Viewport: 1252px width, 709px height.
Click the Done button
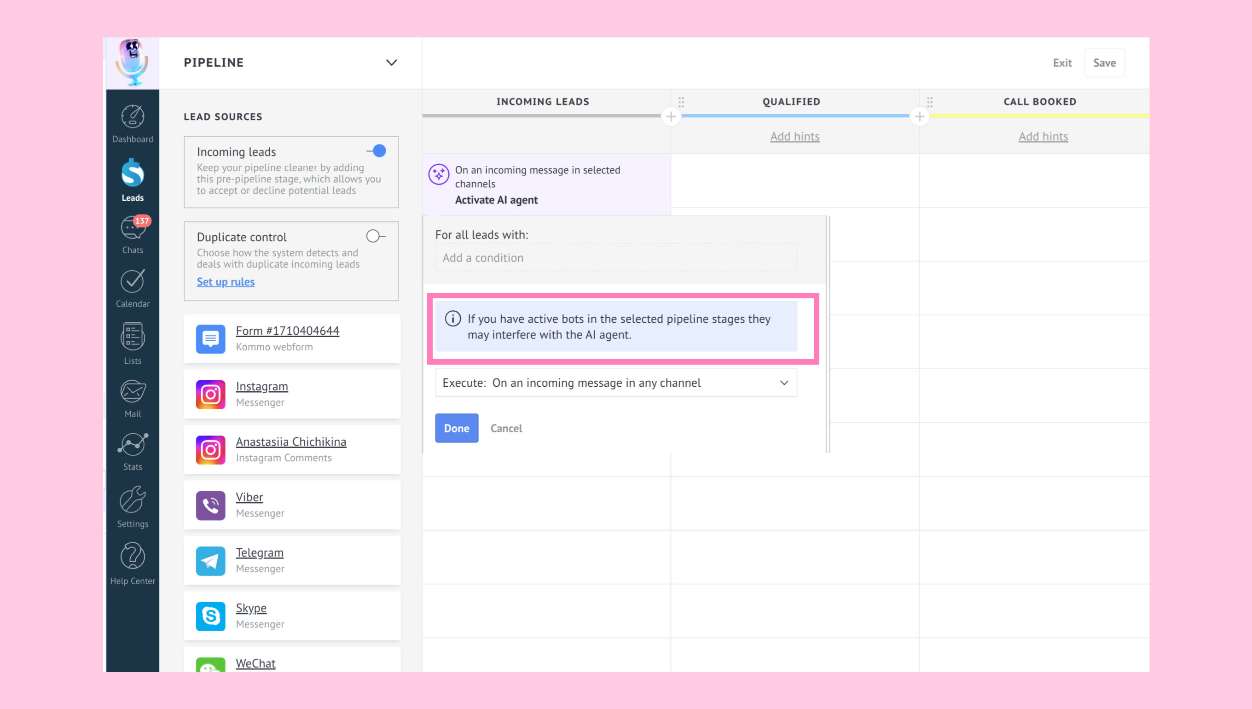[456, 428]
